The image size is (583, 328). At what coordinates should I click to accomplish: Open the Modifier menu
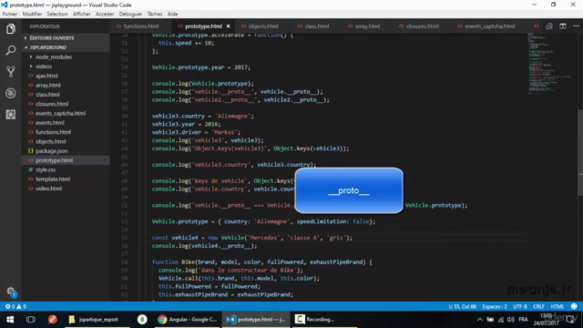[x=32, y=14]
